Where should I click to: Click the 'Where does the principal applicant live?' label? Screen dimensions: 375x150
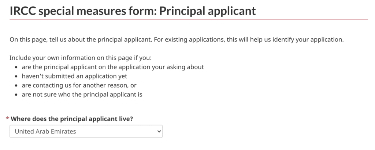click(72, 119)
